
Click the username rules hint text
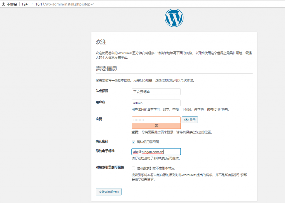[x=181, y=110]
